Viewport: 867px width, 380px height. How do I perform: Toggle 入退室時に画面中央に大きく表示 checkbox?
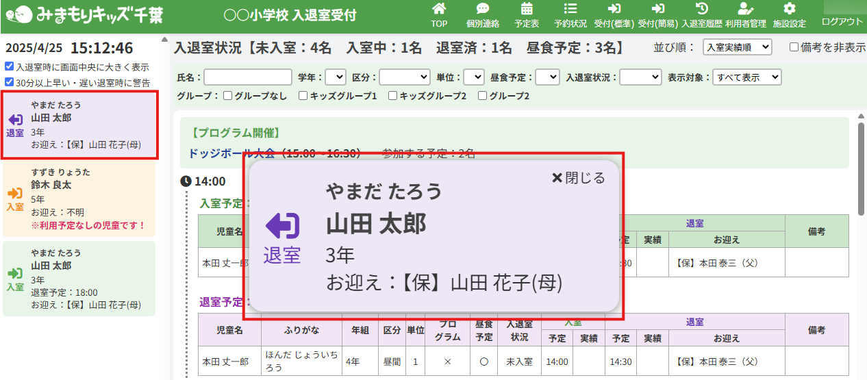click(x=8, y=67)
